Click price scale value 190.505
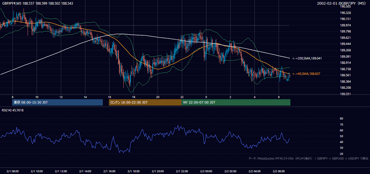The width and height of the screenshot is (370, 174). pos(345,6)
